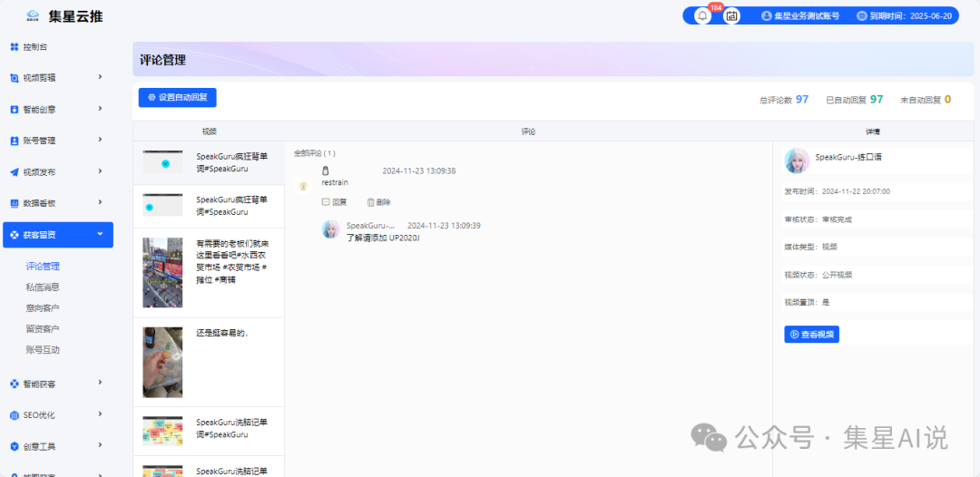Click the 删除 link under restrain comment

383,202
